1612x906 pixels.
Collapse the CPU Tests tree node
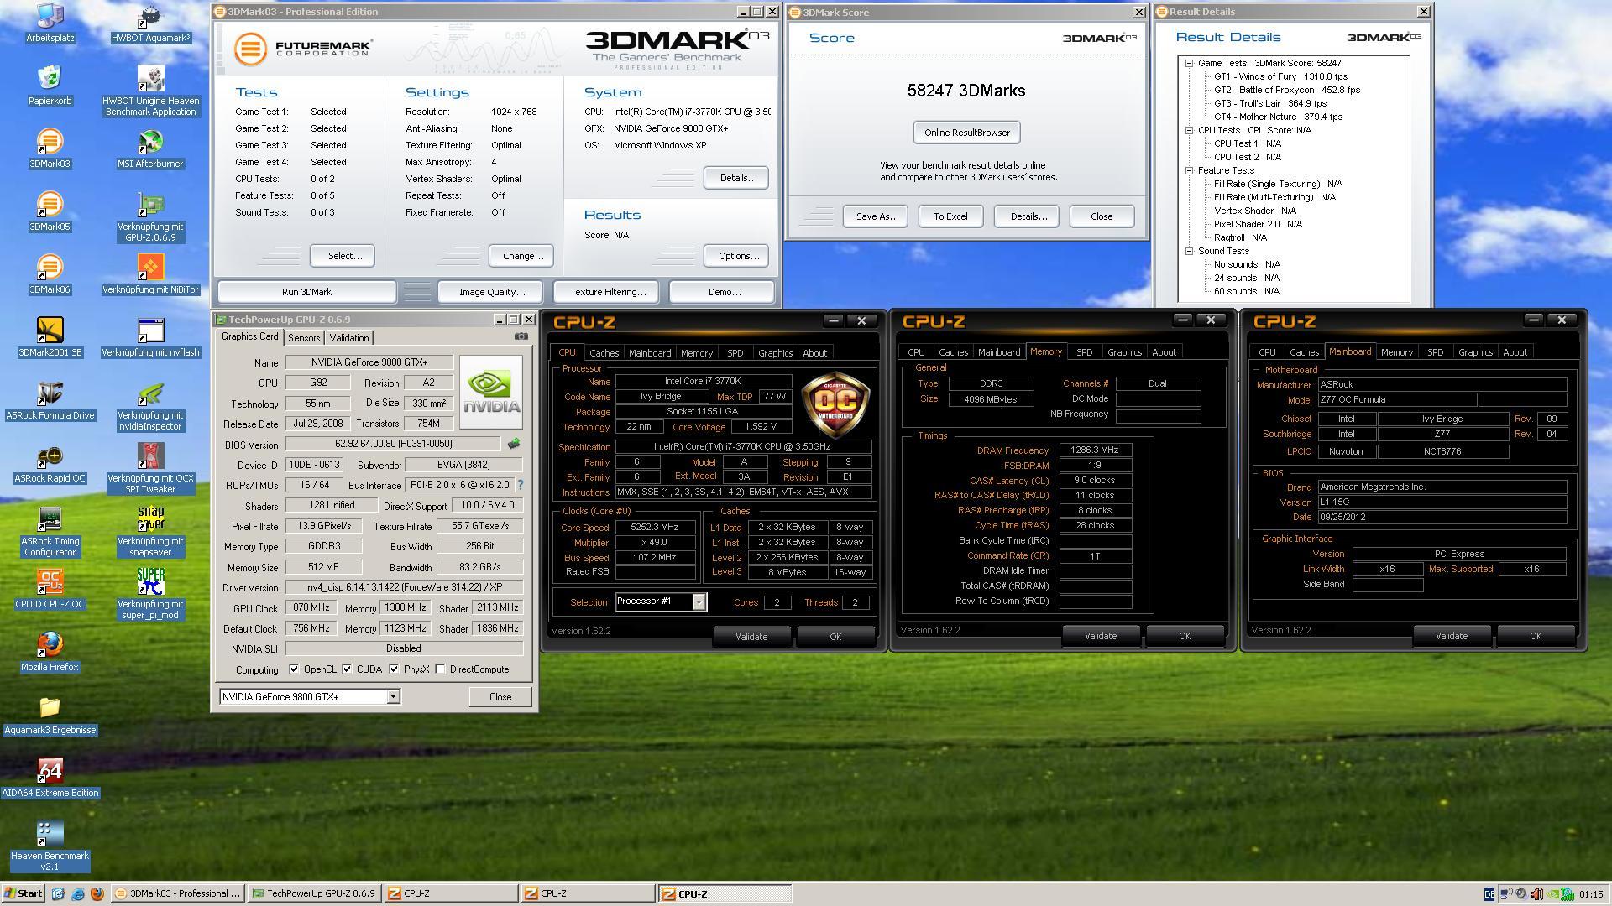pyautogui.click(x=1190, y=130)
